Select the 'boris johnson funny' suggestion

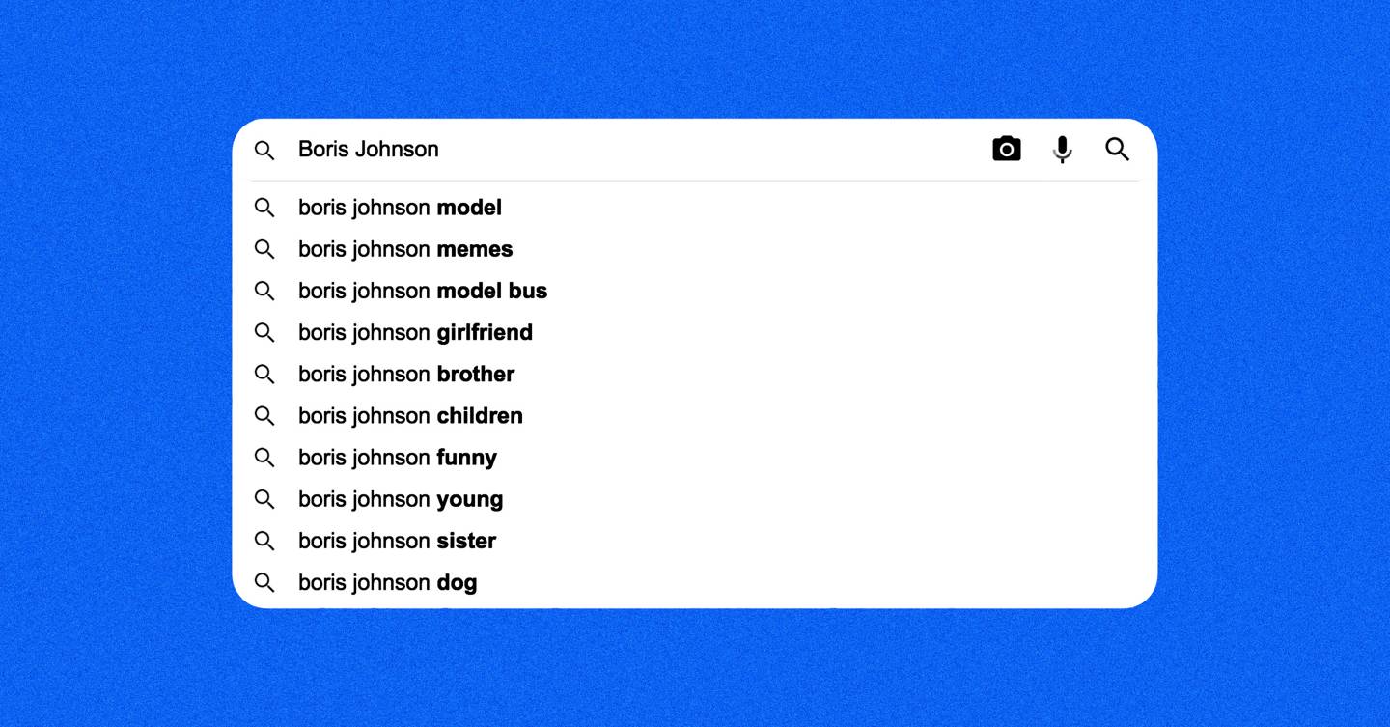(398, 458)
